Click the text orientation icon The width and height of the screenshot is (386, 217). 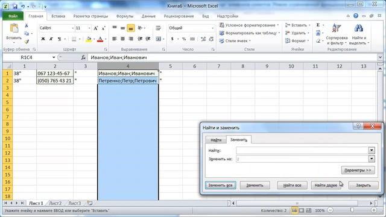[x=140, y=28]
